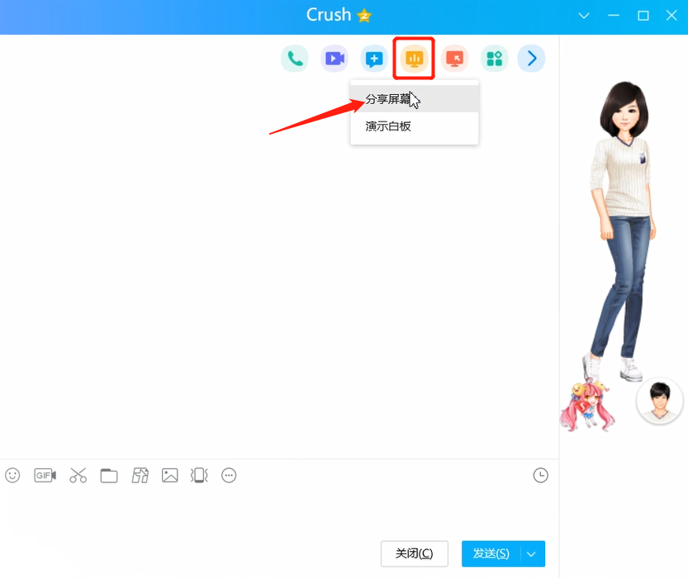The image size is (688, 579).
Task: Expand more toolbar options with the arrow
Action: click(x=531, y=58)
